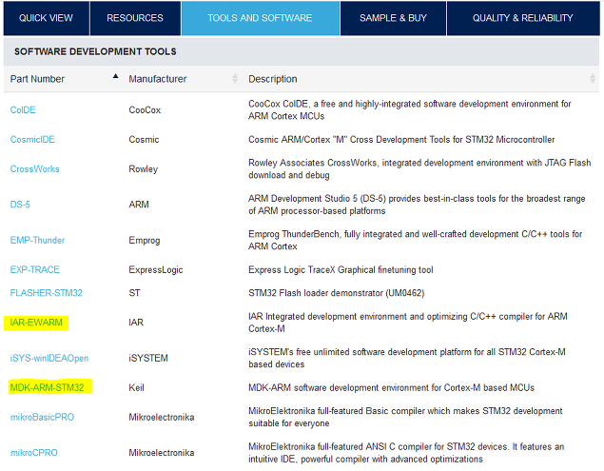Visit the EMP-Thunder link

coord(37,240)
